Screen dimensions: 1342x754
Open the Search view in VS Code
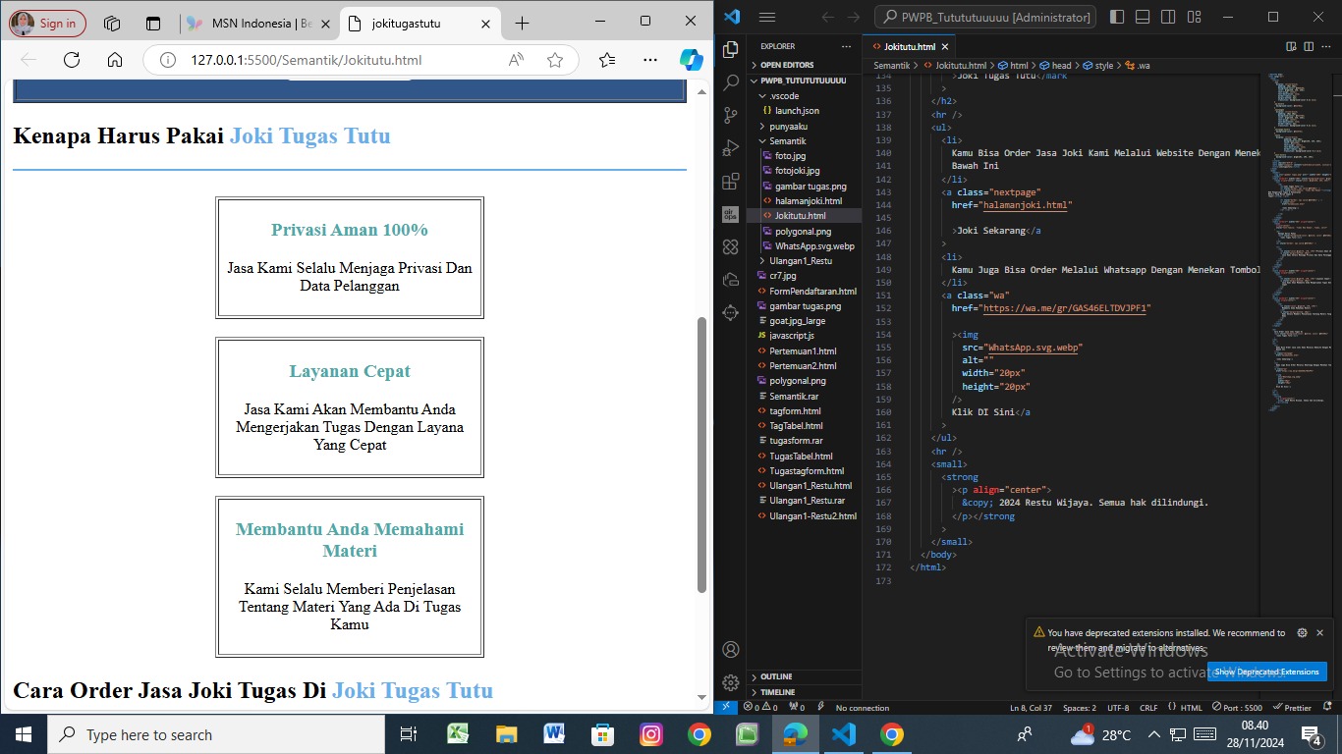click(x=730, y=82)
